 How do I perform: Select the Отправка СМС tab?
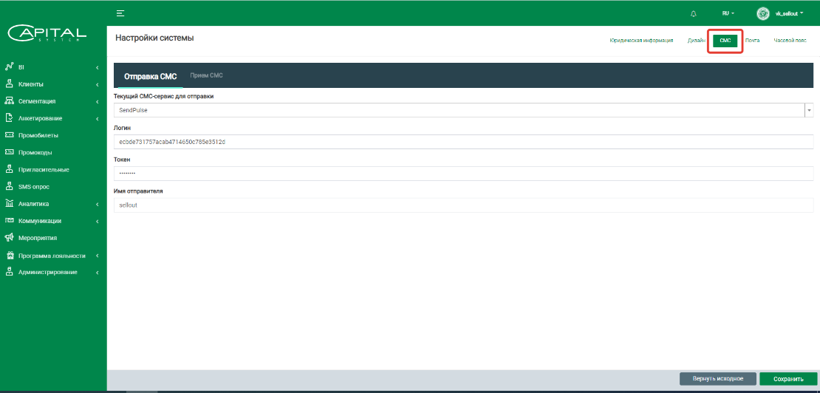[150, 76]
